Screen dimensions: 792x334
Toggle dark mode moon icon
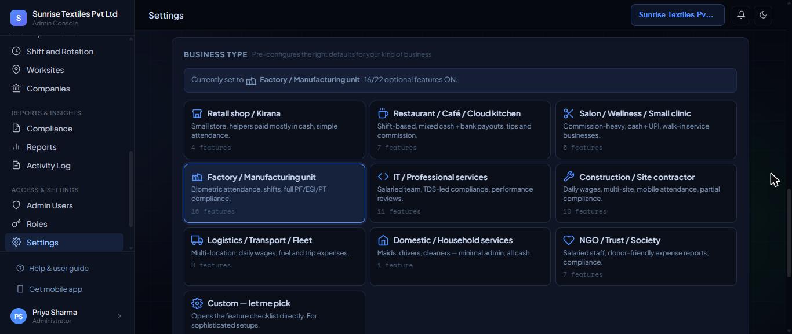click(763, 15)
